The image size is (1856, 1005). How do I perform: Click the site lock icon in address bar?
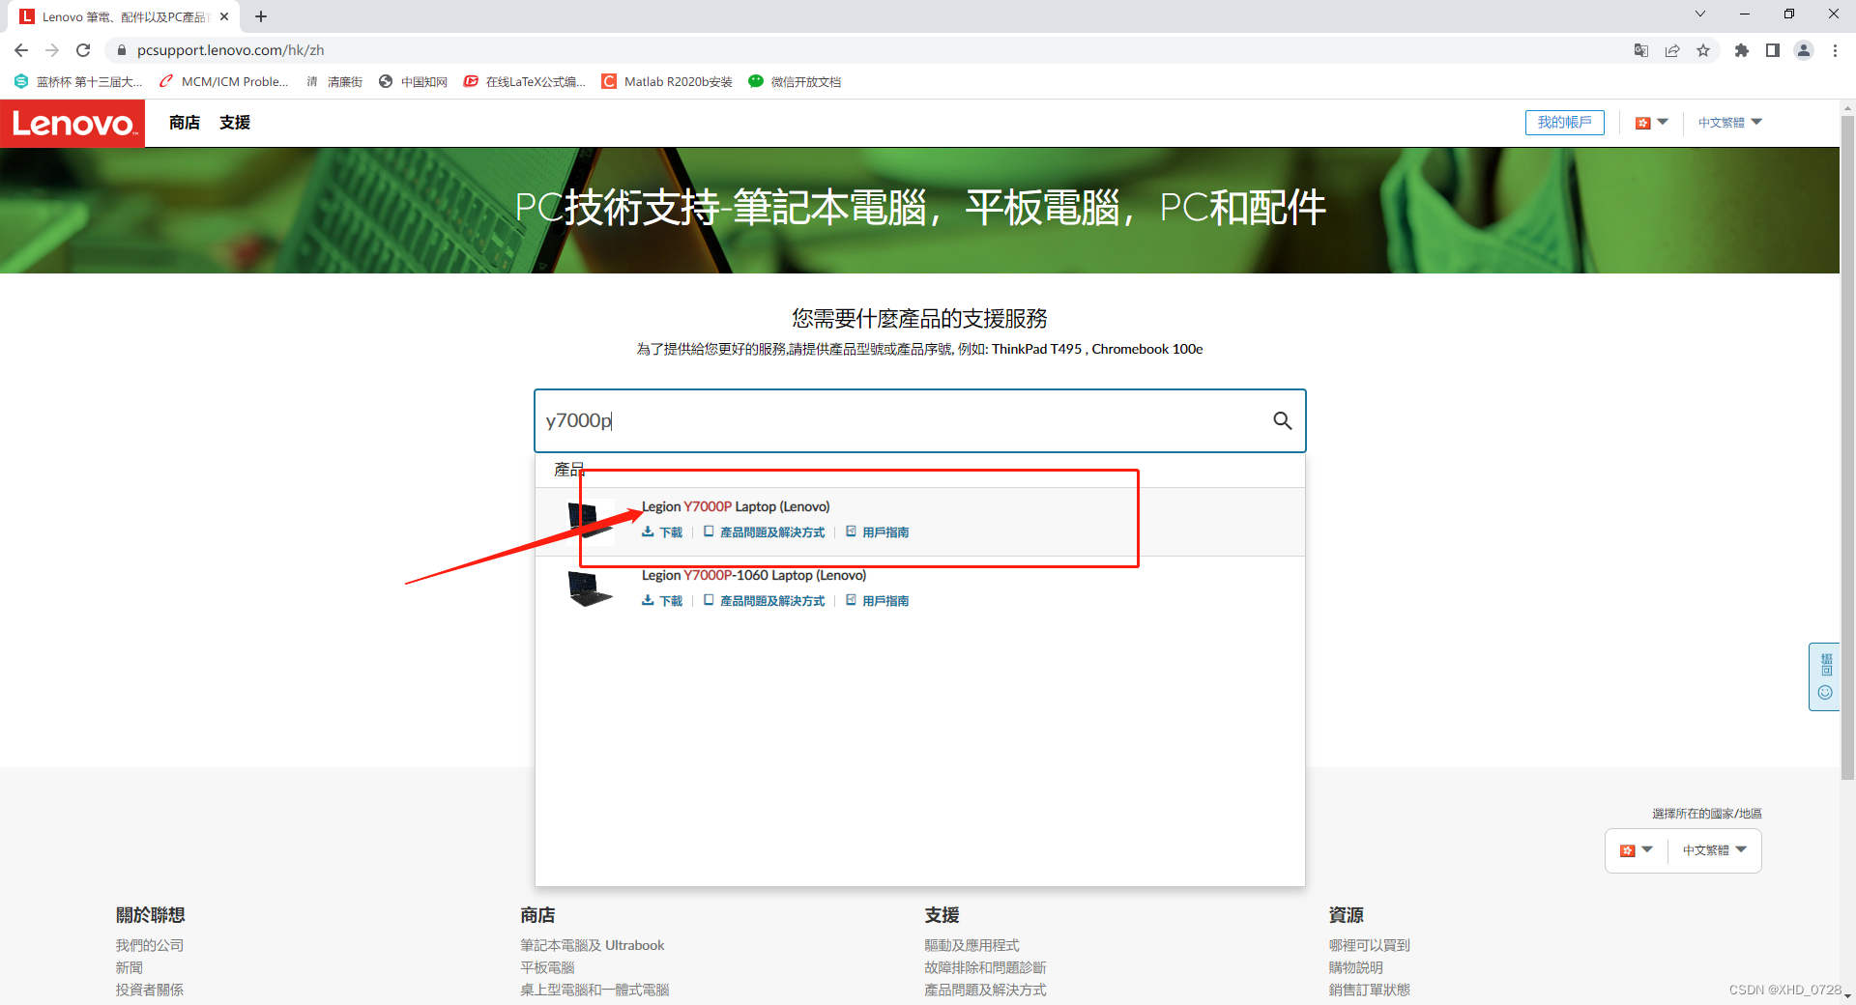pos(122,50)
